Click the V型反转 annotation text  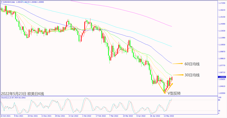(x=174, y=93)
